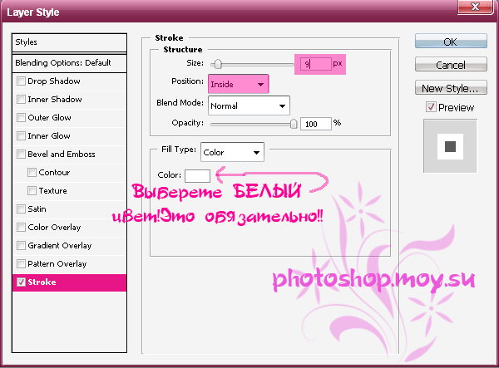Click the New Style... button
The height and width of the screenshot is (368, 499).
[x=451, y=88]
